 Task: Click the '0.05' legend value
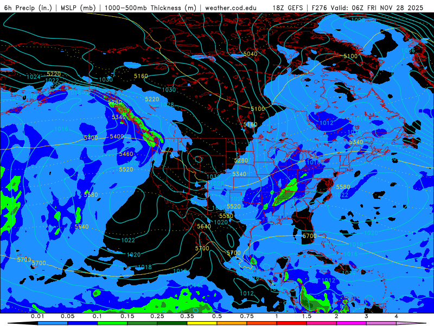coord(67,316)
